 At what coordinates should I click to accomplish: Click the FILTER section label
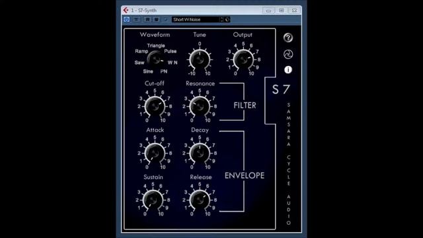coord(245,105)
